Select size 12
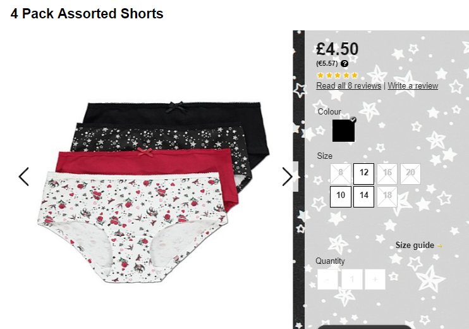Screen dimensions: 469x329 point(363,173)
